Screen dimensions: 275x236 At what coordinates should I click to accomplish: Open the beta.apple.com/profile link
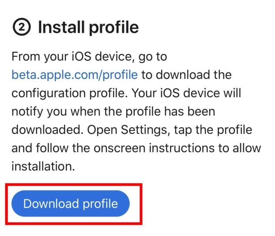click(x=75, y=75)
